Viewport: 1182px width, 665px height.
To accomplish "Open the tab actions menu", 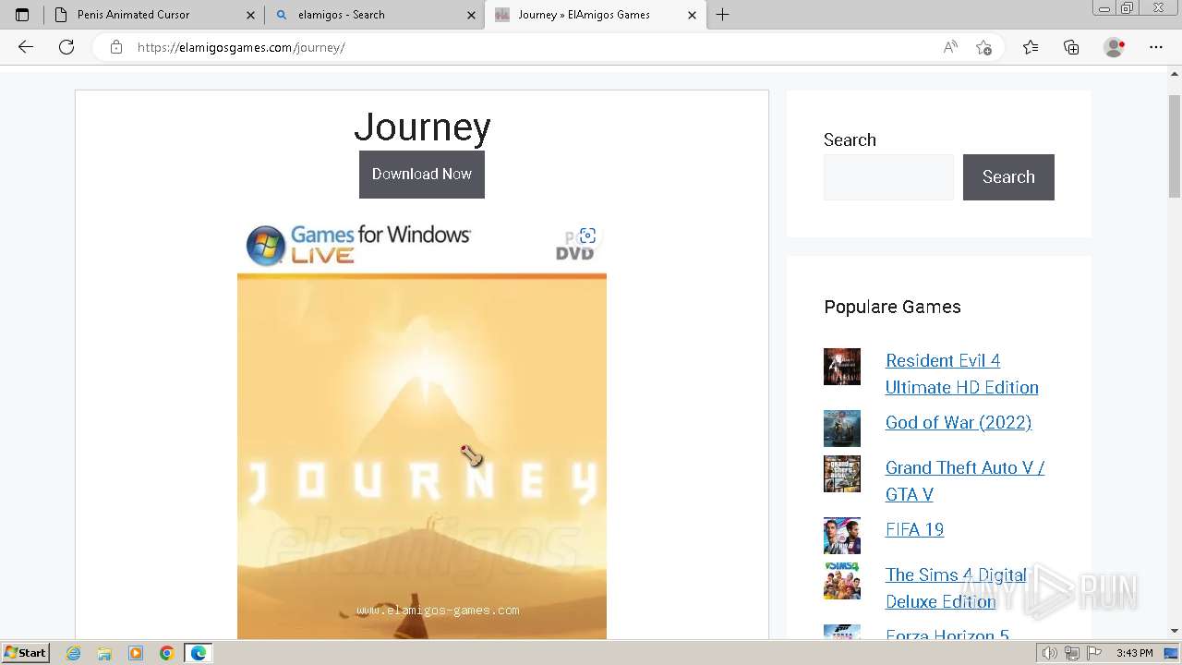I will point(22,15).
